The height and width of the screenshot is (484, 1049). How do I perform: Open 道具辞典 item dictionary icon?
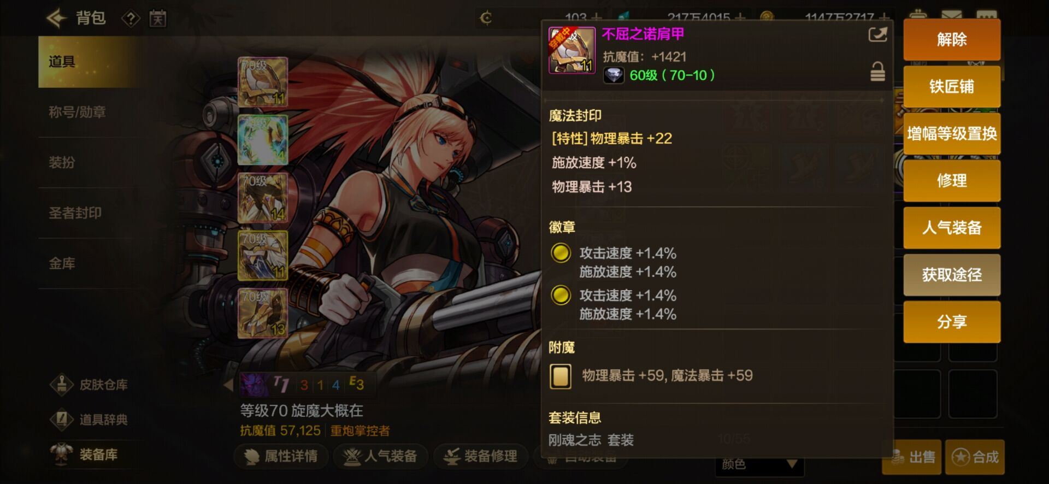pos(62,420)
